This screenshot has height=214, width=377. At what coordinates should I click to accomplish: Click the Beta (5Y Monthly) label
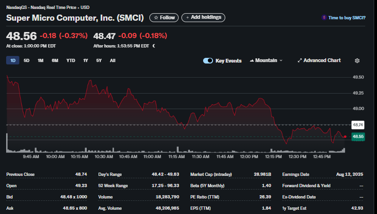207,186
